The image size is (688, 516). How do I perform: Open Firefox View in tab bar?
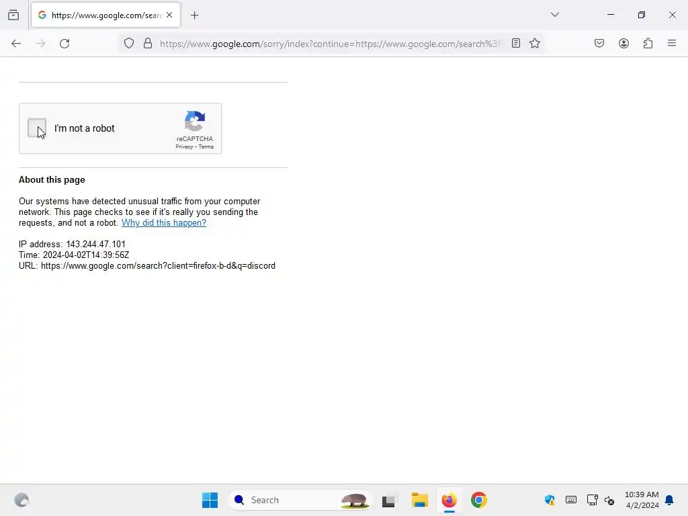point(13,15)
